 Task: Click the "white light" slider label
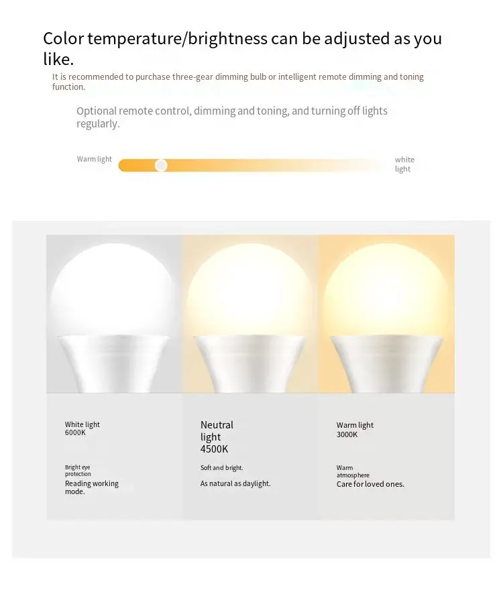(404, 164)
